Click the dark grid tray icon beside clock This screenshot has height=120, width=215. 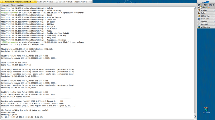point(199,5)
